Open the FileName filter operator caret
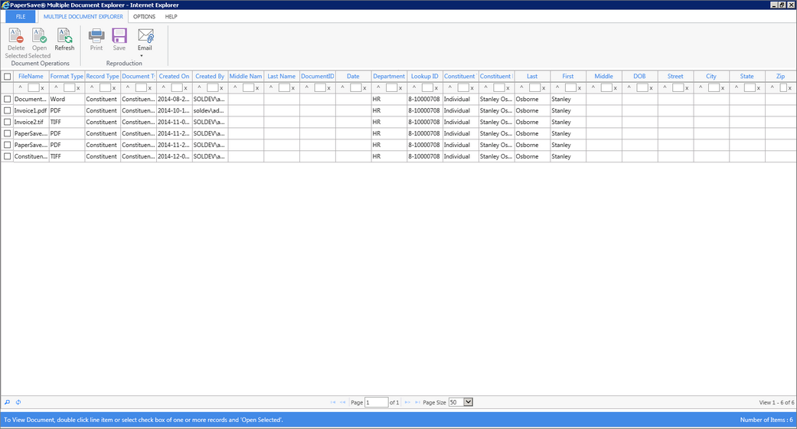This screenshot has height=429, width=797. tap(21, 87)
